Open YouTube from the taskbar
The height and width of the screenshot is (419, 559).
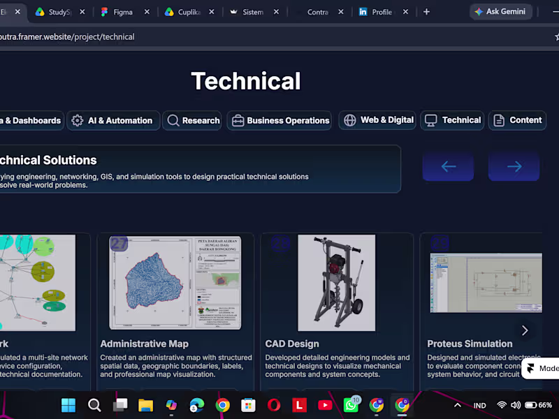[325, 405]
